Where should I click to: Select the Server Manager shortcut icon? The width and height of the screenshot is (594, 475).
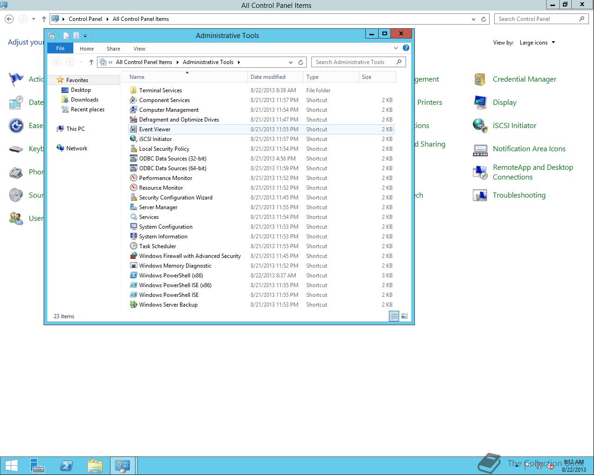click(134, 207)
